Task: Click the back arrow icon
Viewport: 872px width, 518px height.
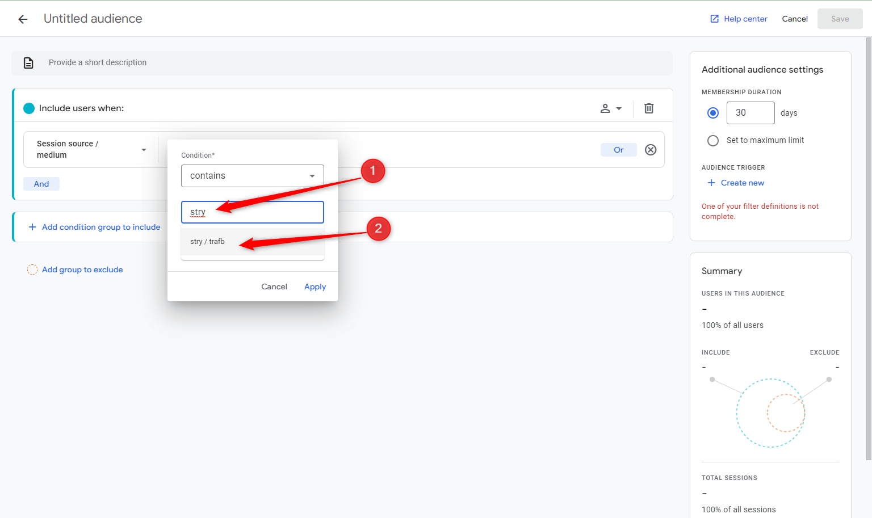Action: click(x=23, y=19)
